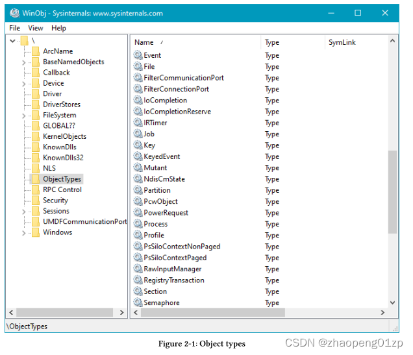Select the FilterConnectionPort object icon
This screenshot has height=355, width=413.
pos(138,89)
